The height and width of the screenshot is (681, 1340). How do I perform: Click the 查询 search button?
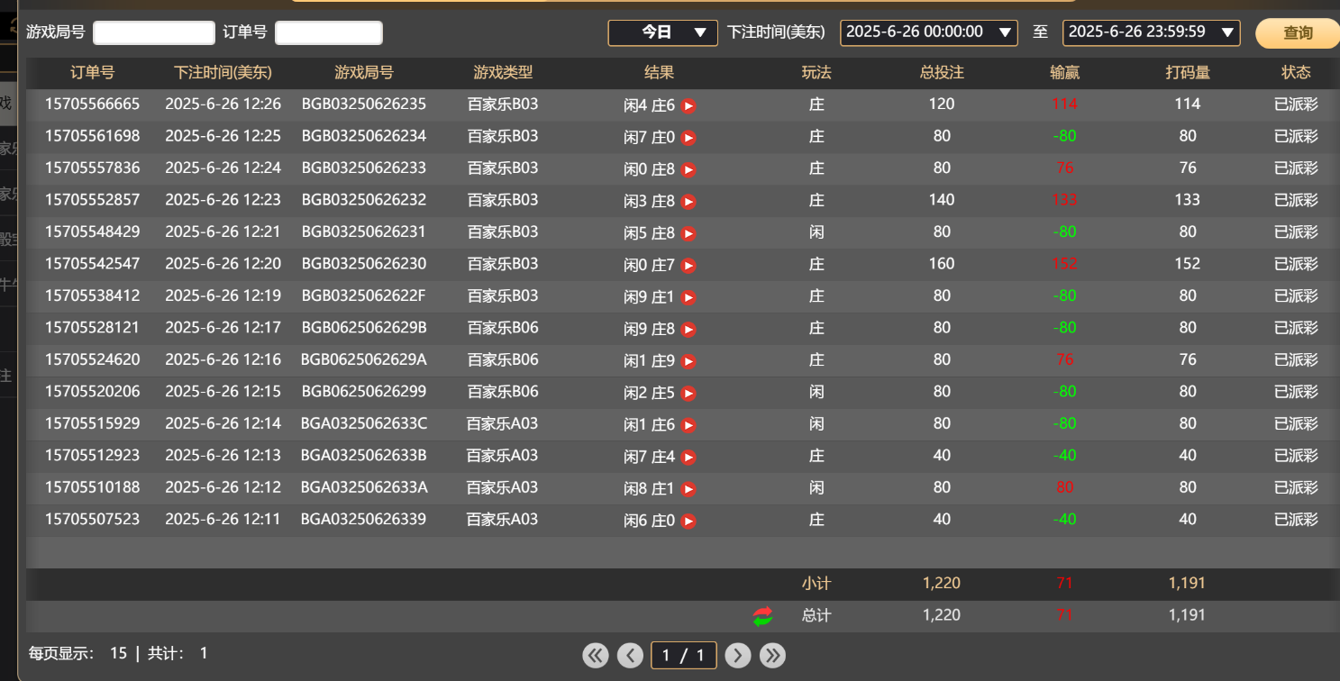coord(1298,33)
